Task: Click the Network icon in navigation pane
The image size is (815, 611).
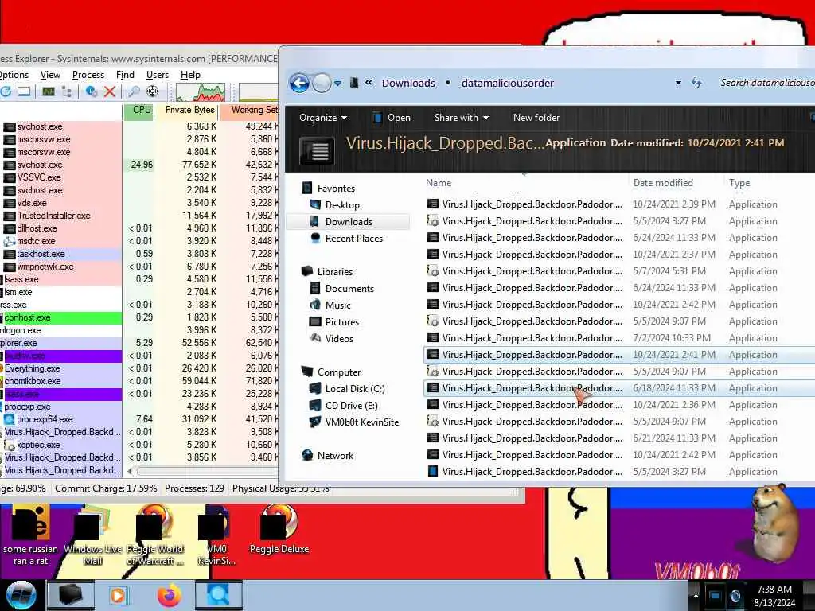Action: pyautogui.click(x=307, y=456)
